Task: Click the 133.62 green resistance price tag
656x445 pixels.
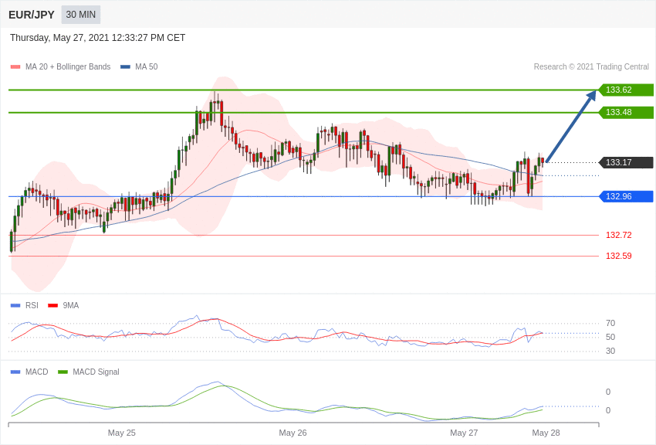Action: [x=626, y=90]
